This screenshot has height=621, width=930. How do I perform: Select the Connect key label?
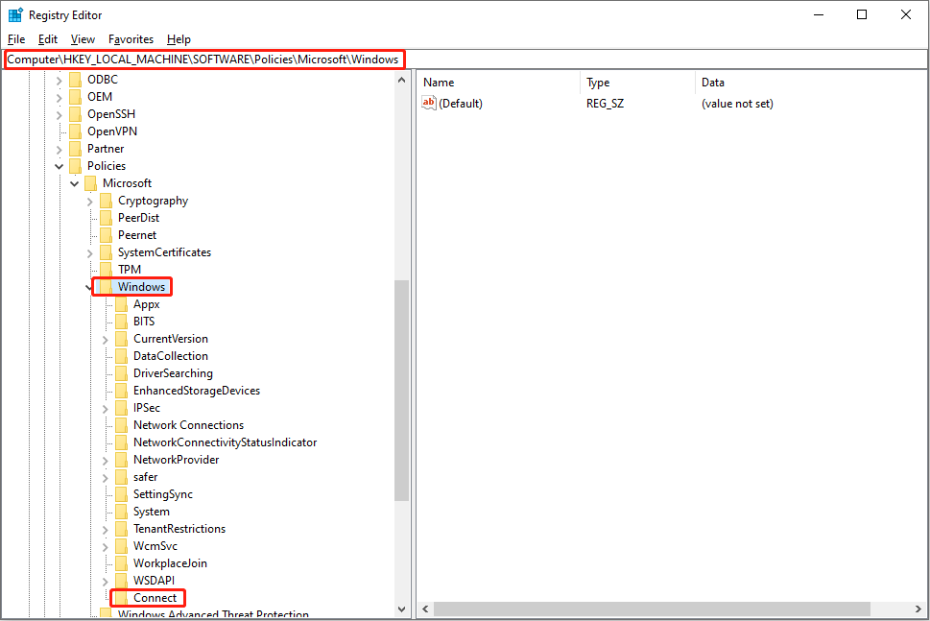[155, 598]
